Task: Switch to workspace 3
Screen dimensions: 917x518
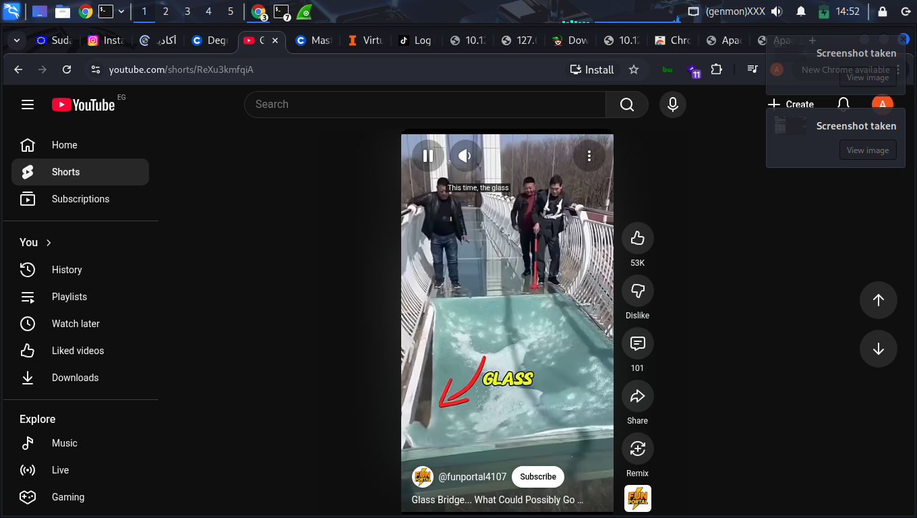Action: coord(187,11)
